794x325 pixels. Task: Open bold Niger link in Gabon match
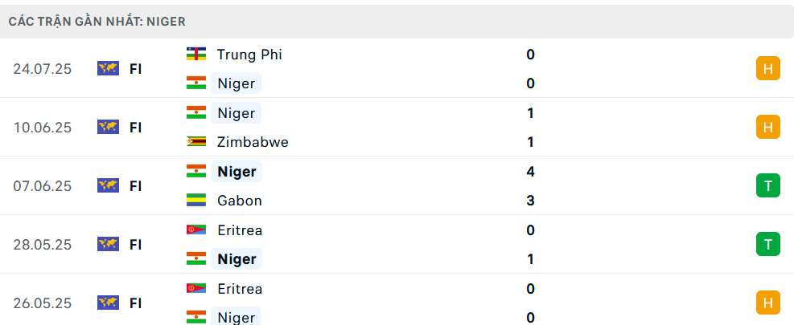pos(237,172)
